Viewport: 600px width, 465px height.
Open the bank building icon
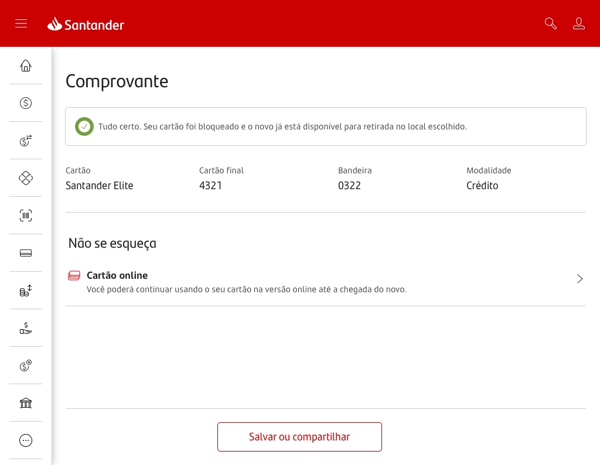[x=26, y=403]
